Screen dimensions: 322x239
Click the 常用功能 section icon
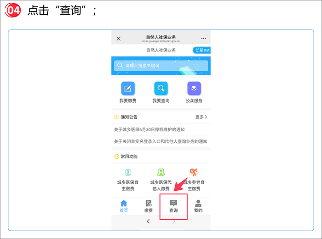(116, 157)
